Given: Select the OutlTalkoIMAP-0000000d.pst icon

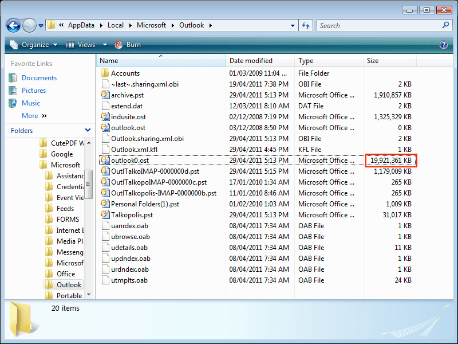Looking at the screenshot, I should [x=105, y=171].
